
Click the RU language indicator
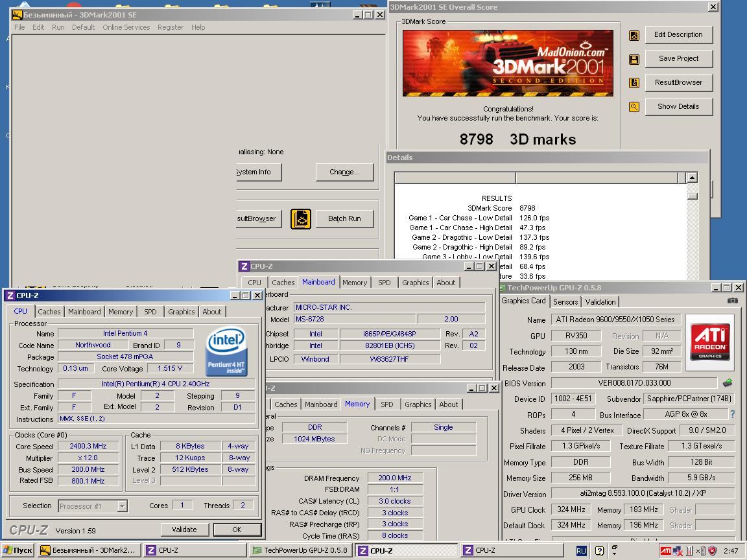[x=581, y=551]
